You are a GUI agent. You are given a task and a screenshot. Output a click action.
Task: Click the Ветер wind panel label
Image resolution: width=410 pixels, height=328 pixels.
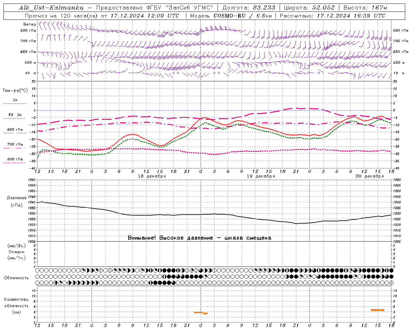click(x=30, y=24)
